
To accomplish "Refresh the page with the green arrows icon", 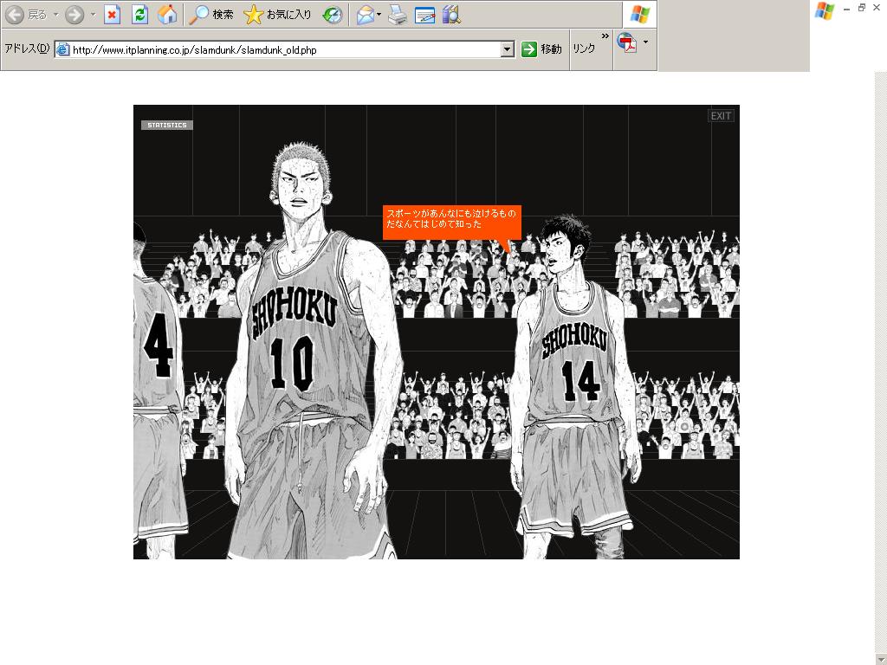I will click(x=139, y=16).
